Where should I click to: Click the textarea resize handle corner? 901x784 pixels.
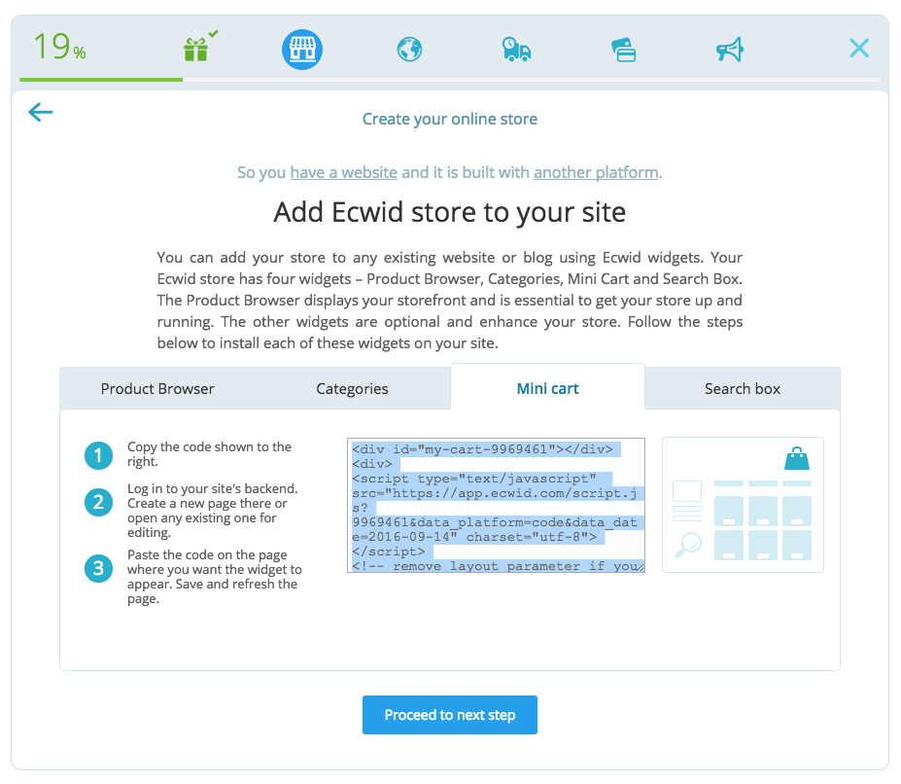[x=641, y=568]
